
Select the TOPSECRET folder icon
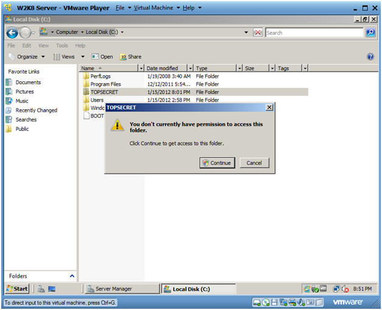coord(86,92)
